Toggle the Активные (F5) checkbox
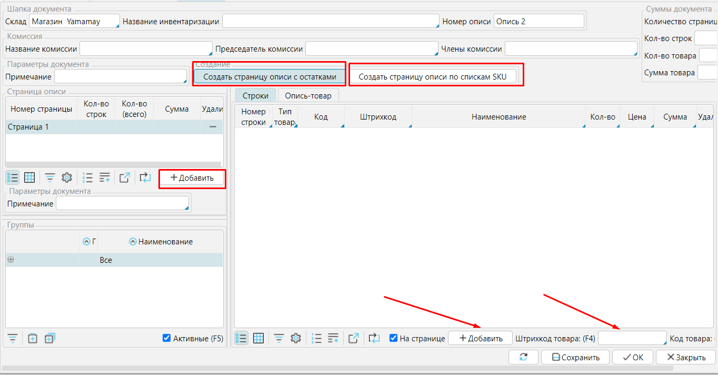Image resolution: width=718 pixels, height=375 pixels. coord(167,338)
